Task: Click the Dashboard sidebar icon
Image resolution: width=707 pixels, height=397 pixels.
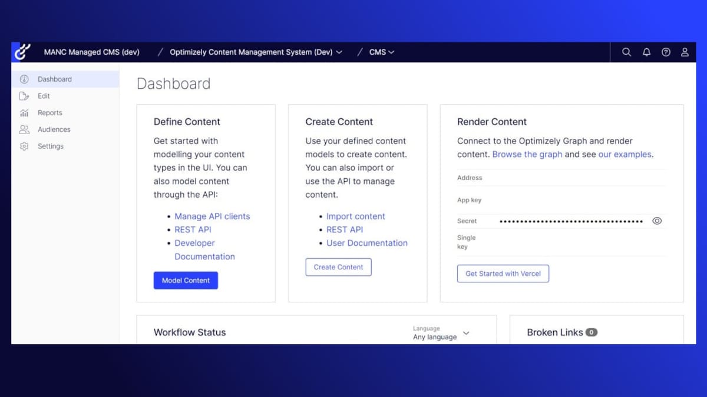Action: [x=24, y=79]
